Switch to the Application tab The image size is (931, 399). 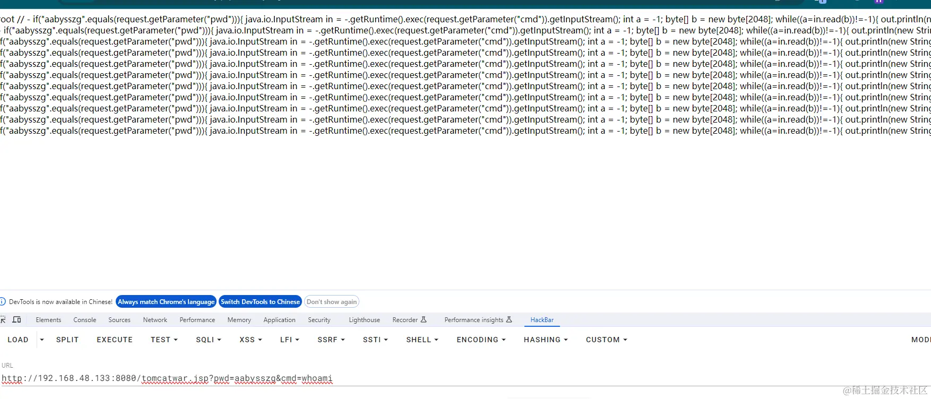279,320
